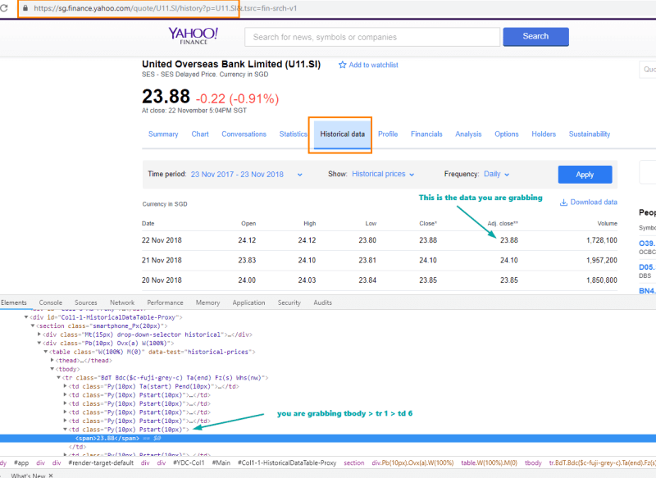The width and height of the screenshot is (656, 478).
Task: Click the Volume column header
Action: [x=607, y=223]
